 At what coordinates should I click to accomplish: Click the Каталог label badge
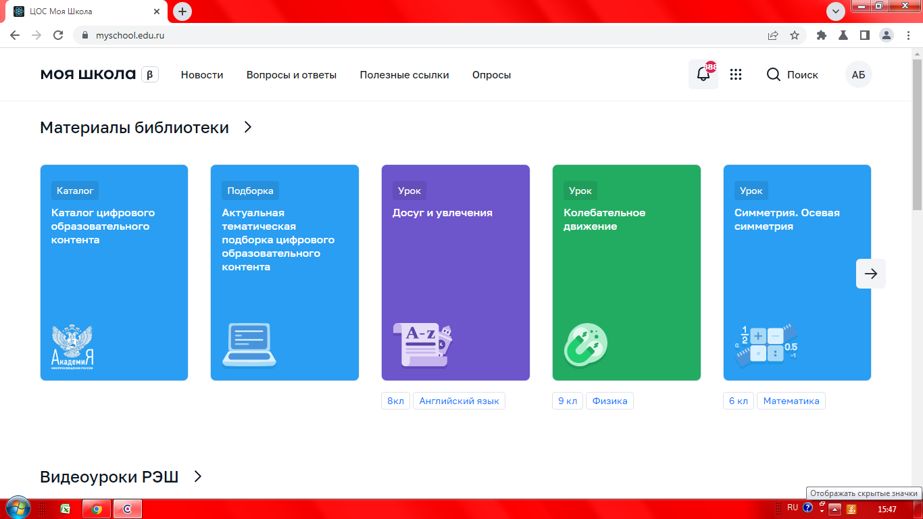(x=75, y=191)
